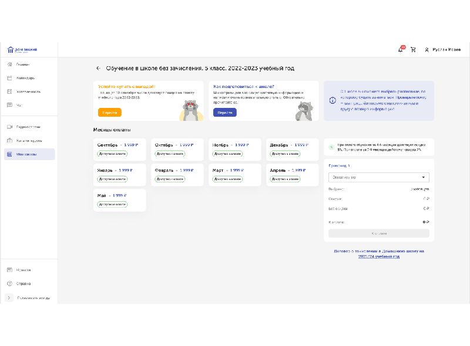Select the Апрель month card

point(292,175)
